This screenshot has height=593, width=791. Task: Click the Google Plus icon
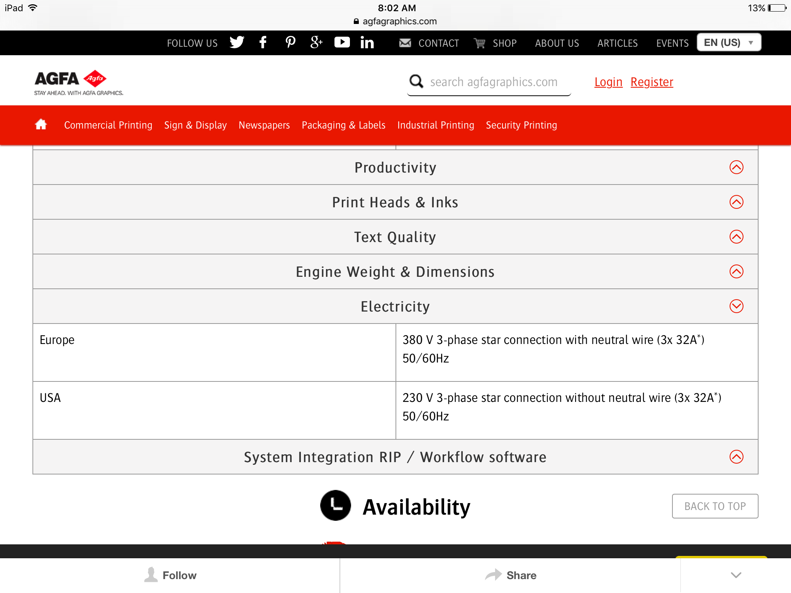(x=316, y=42)
